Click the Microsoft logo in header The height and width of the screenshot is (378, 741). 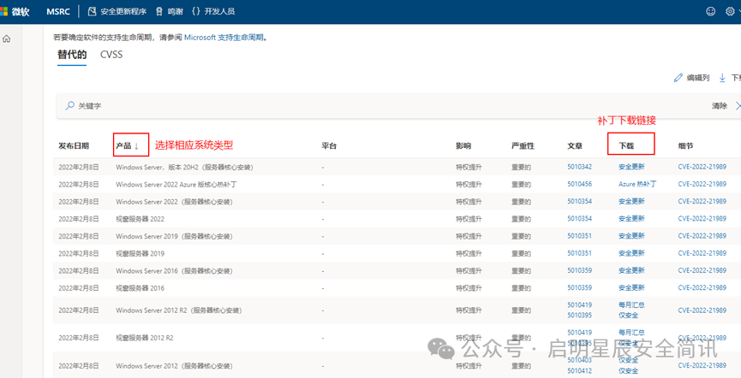(x=5, y=11)
